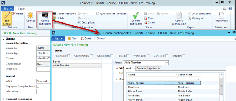The height and width of the screenshot is (101, 236).
Task: Click the disabled Track option
Action: (x=83, y=14)
